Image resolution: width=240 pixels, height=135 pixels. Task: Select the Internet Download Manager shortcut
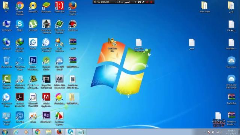20,45
